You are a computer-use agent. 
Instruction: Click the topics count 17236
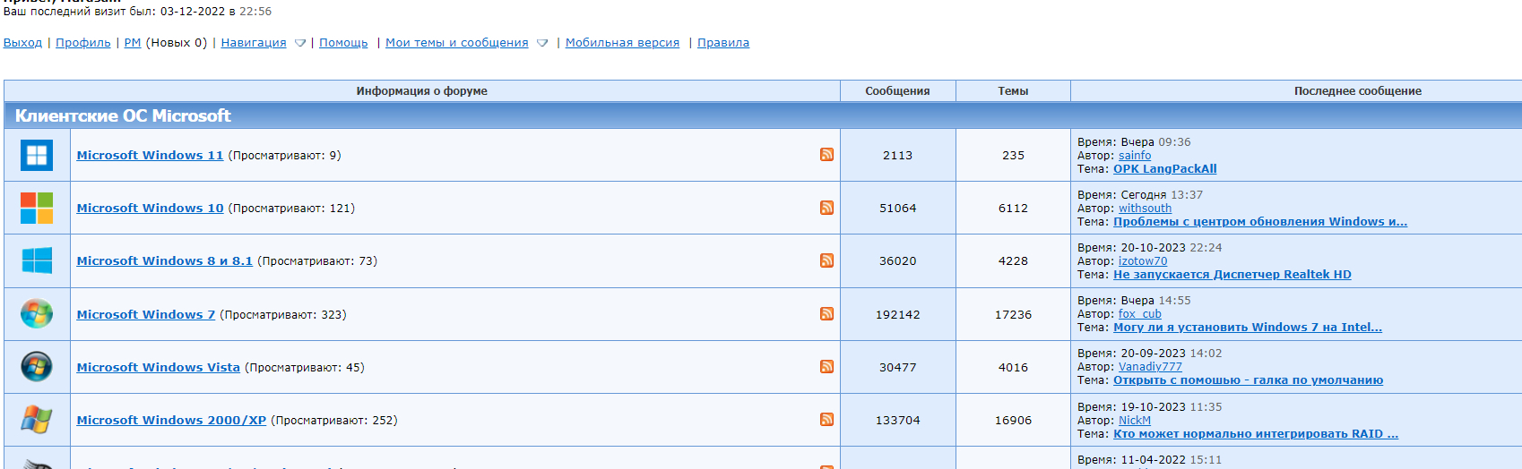(1013, 314)
